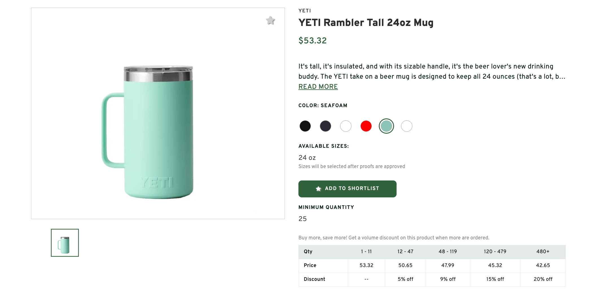
Task: Open the full product description via READ MORE
Action: 318,87
